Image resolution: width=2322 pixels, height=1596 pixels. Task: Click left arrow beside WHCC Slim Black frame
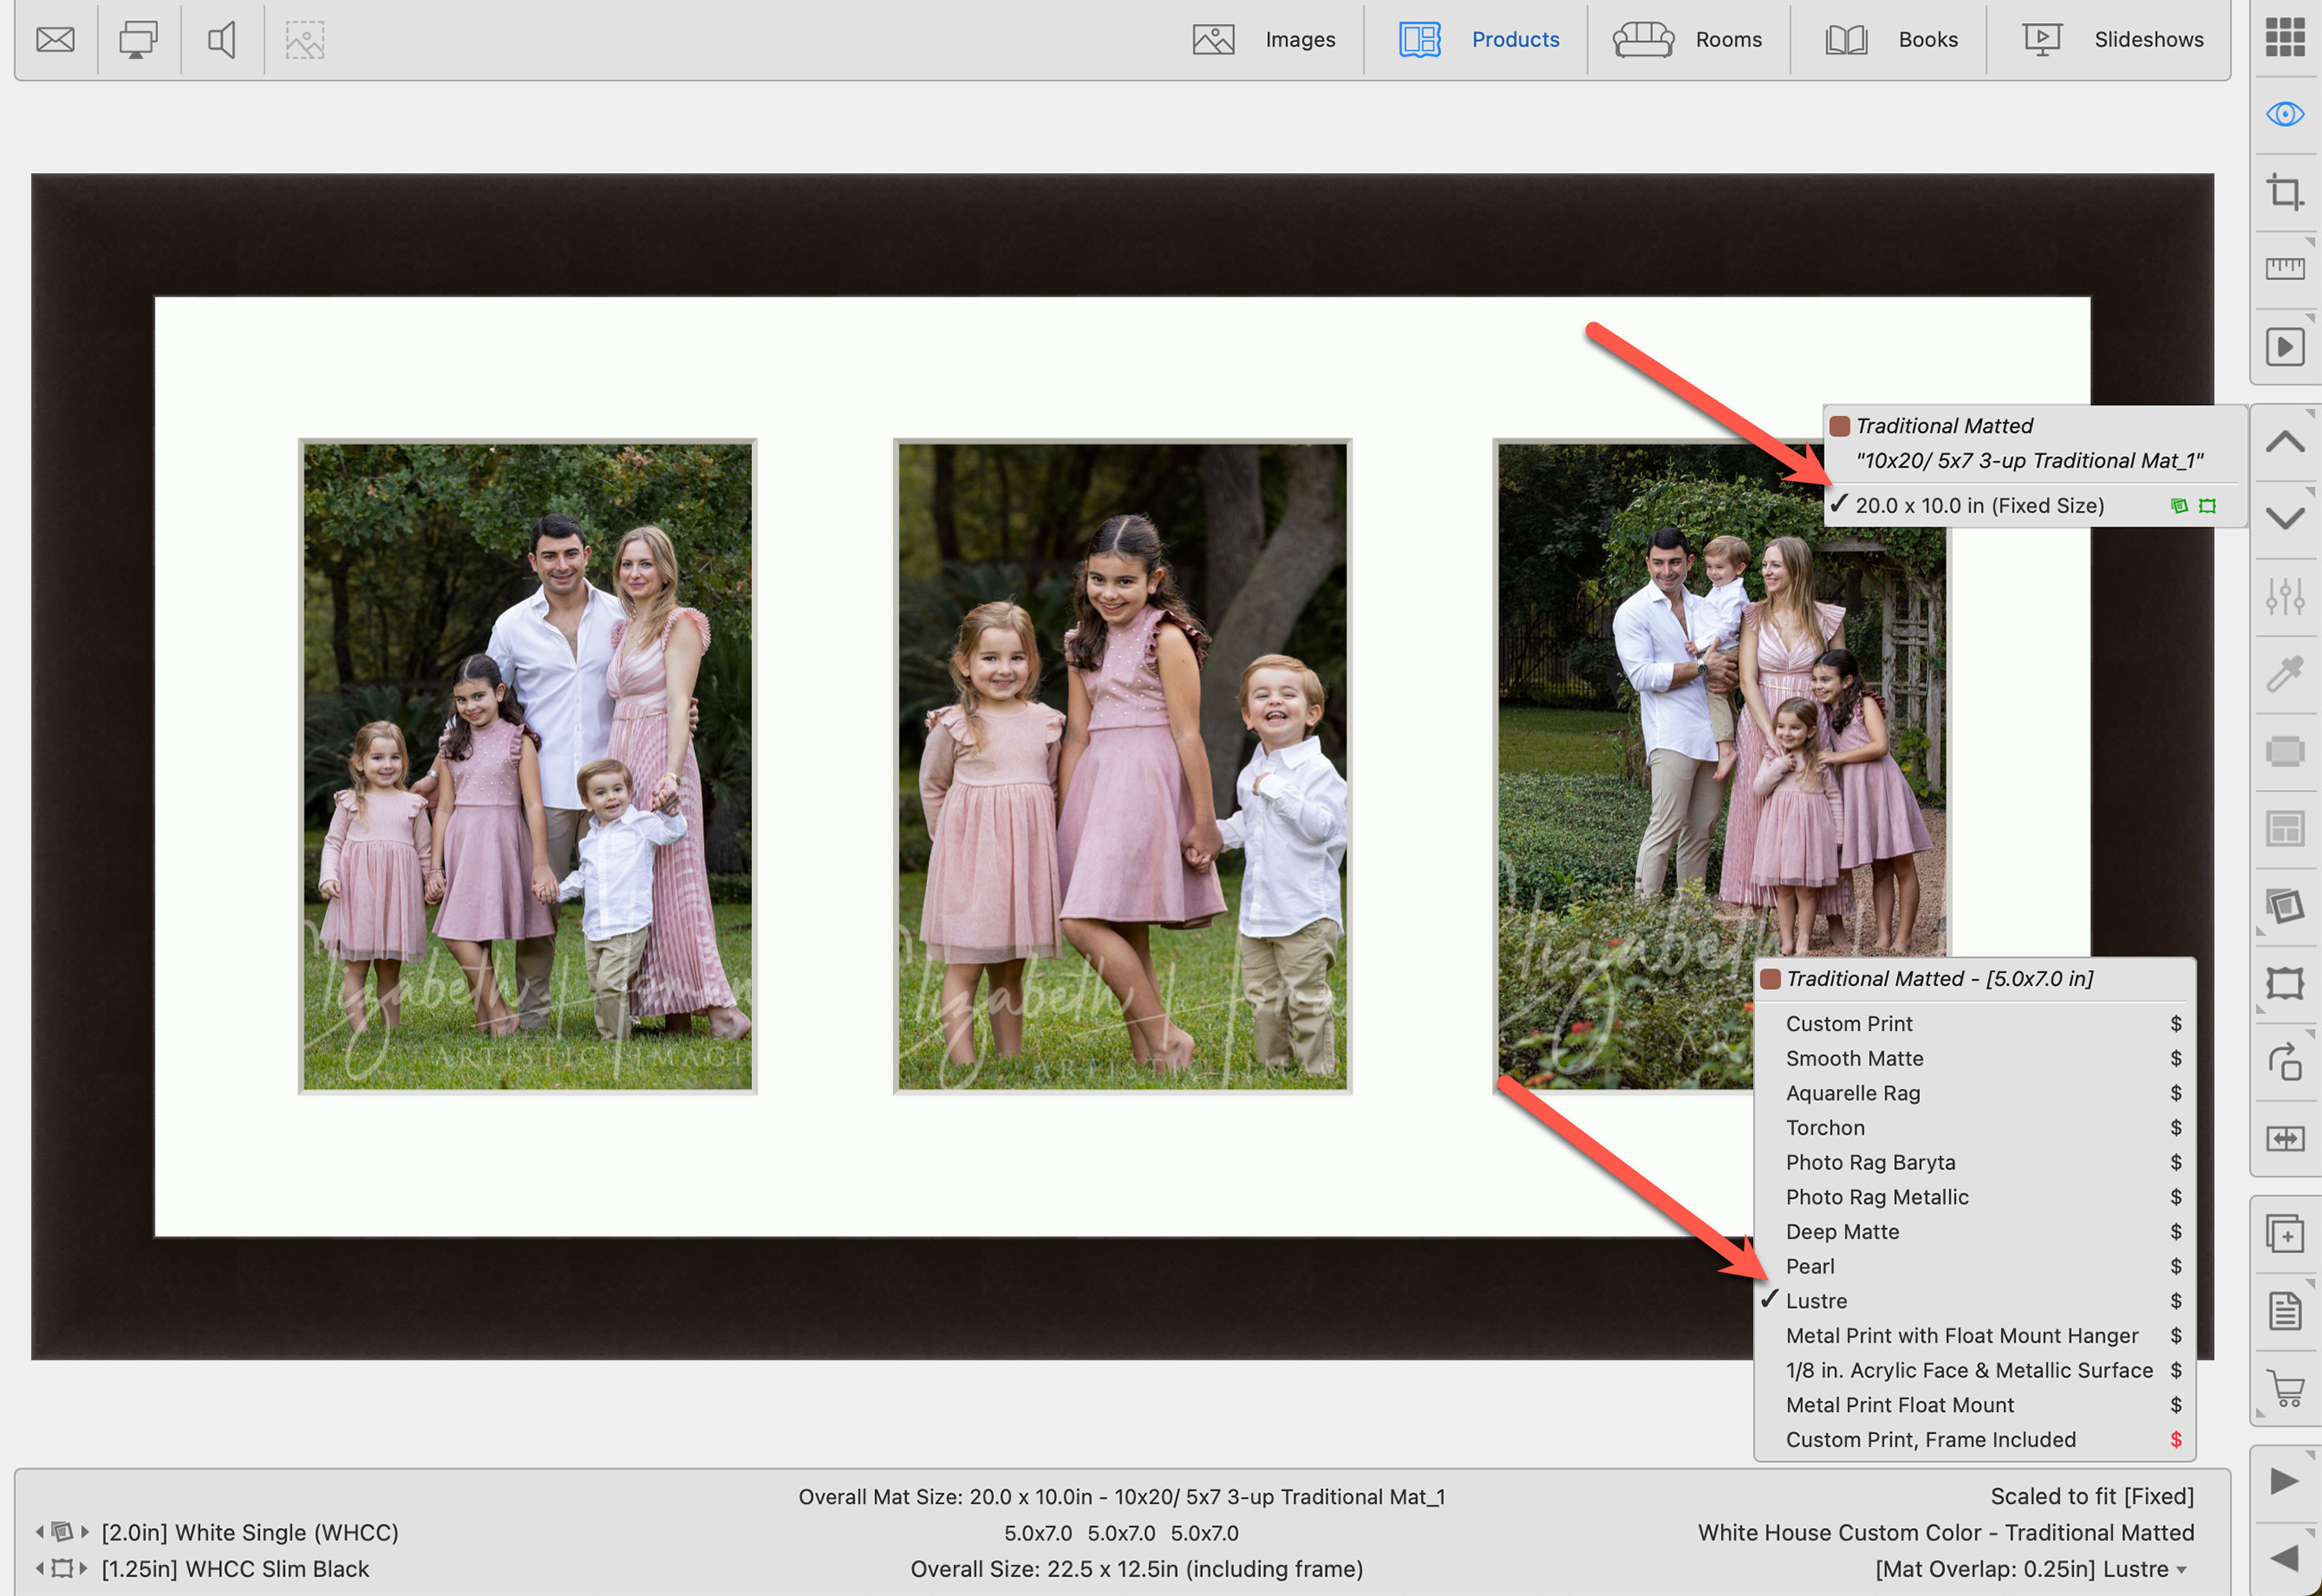pyautogui.click(x=40, y=1568)
